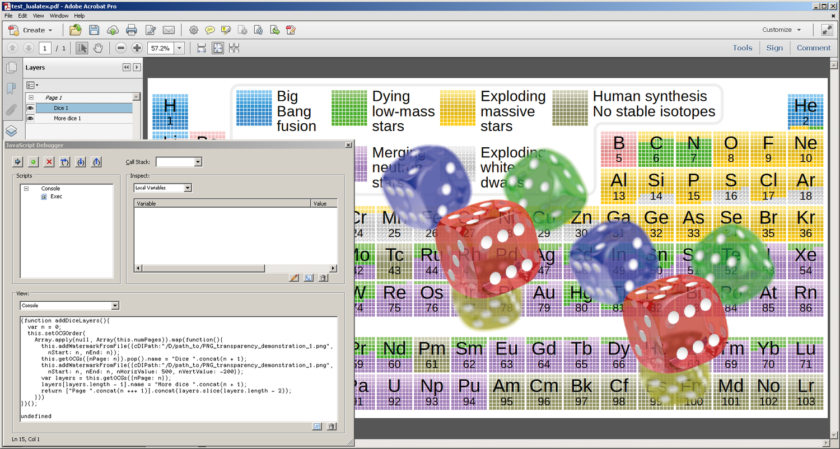
Task: Click the Step Into debugger icon
Action: click(81, 162)
